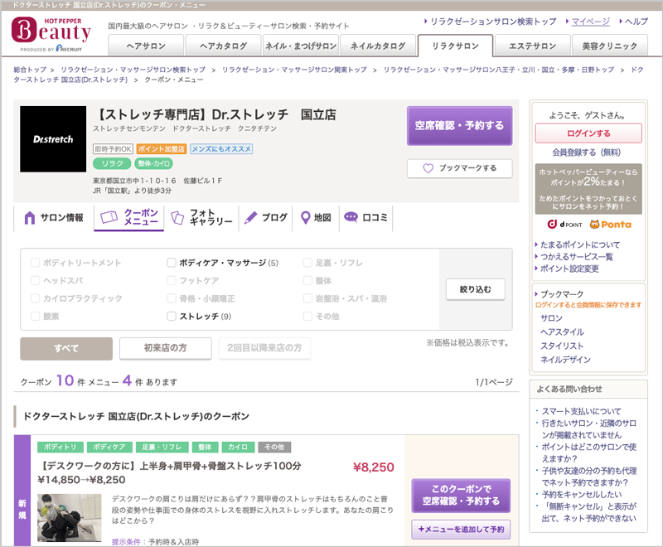Switch to the ブログ tab
The height and width of the screenshot is (547, 663).
coord(265,218)
